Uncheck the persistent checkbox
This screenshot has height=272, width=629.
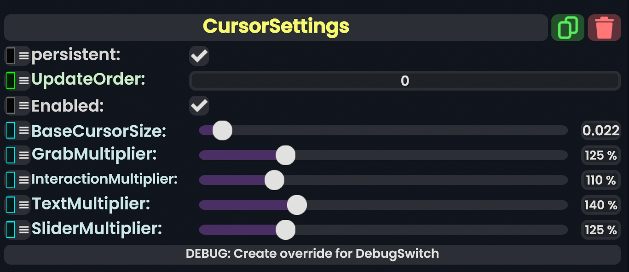pyautogui.click(x=199, y=56)
